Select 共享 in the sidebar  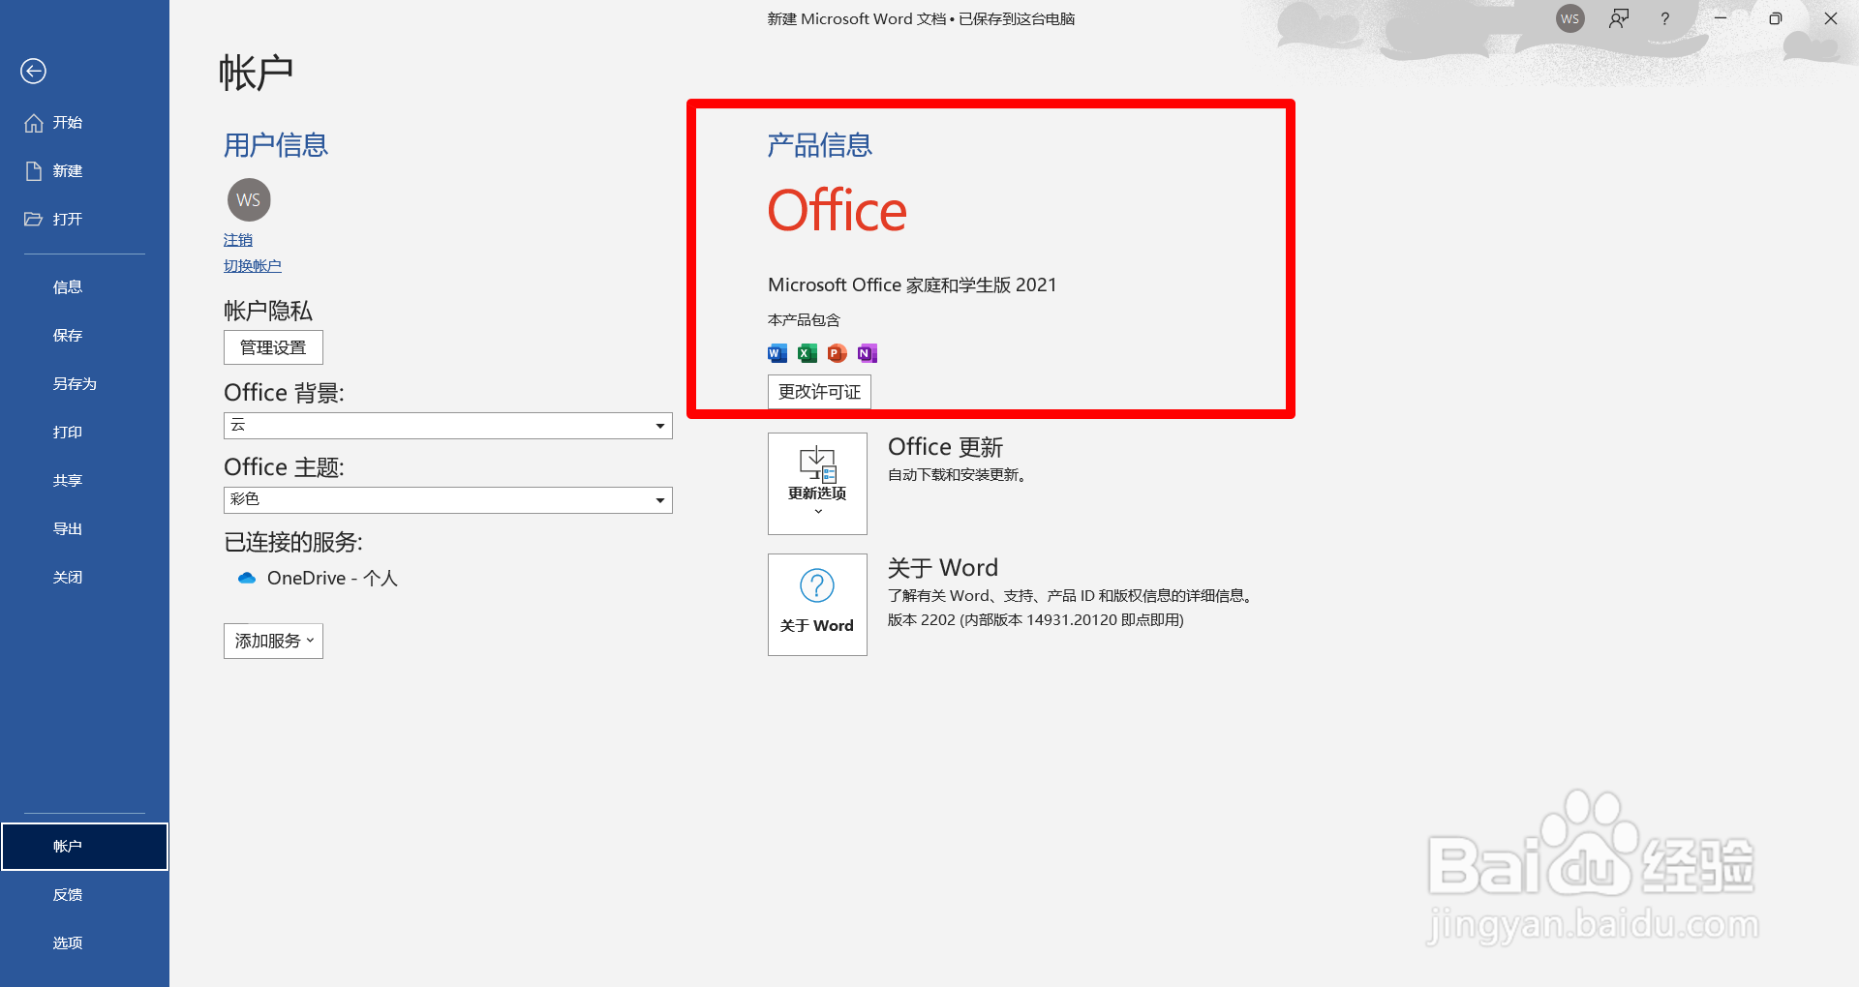(84, 481)
